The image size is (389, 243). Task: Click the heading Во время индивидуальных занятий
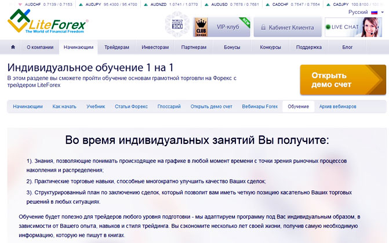click(197, 140)
